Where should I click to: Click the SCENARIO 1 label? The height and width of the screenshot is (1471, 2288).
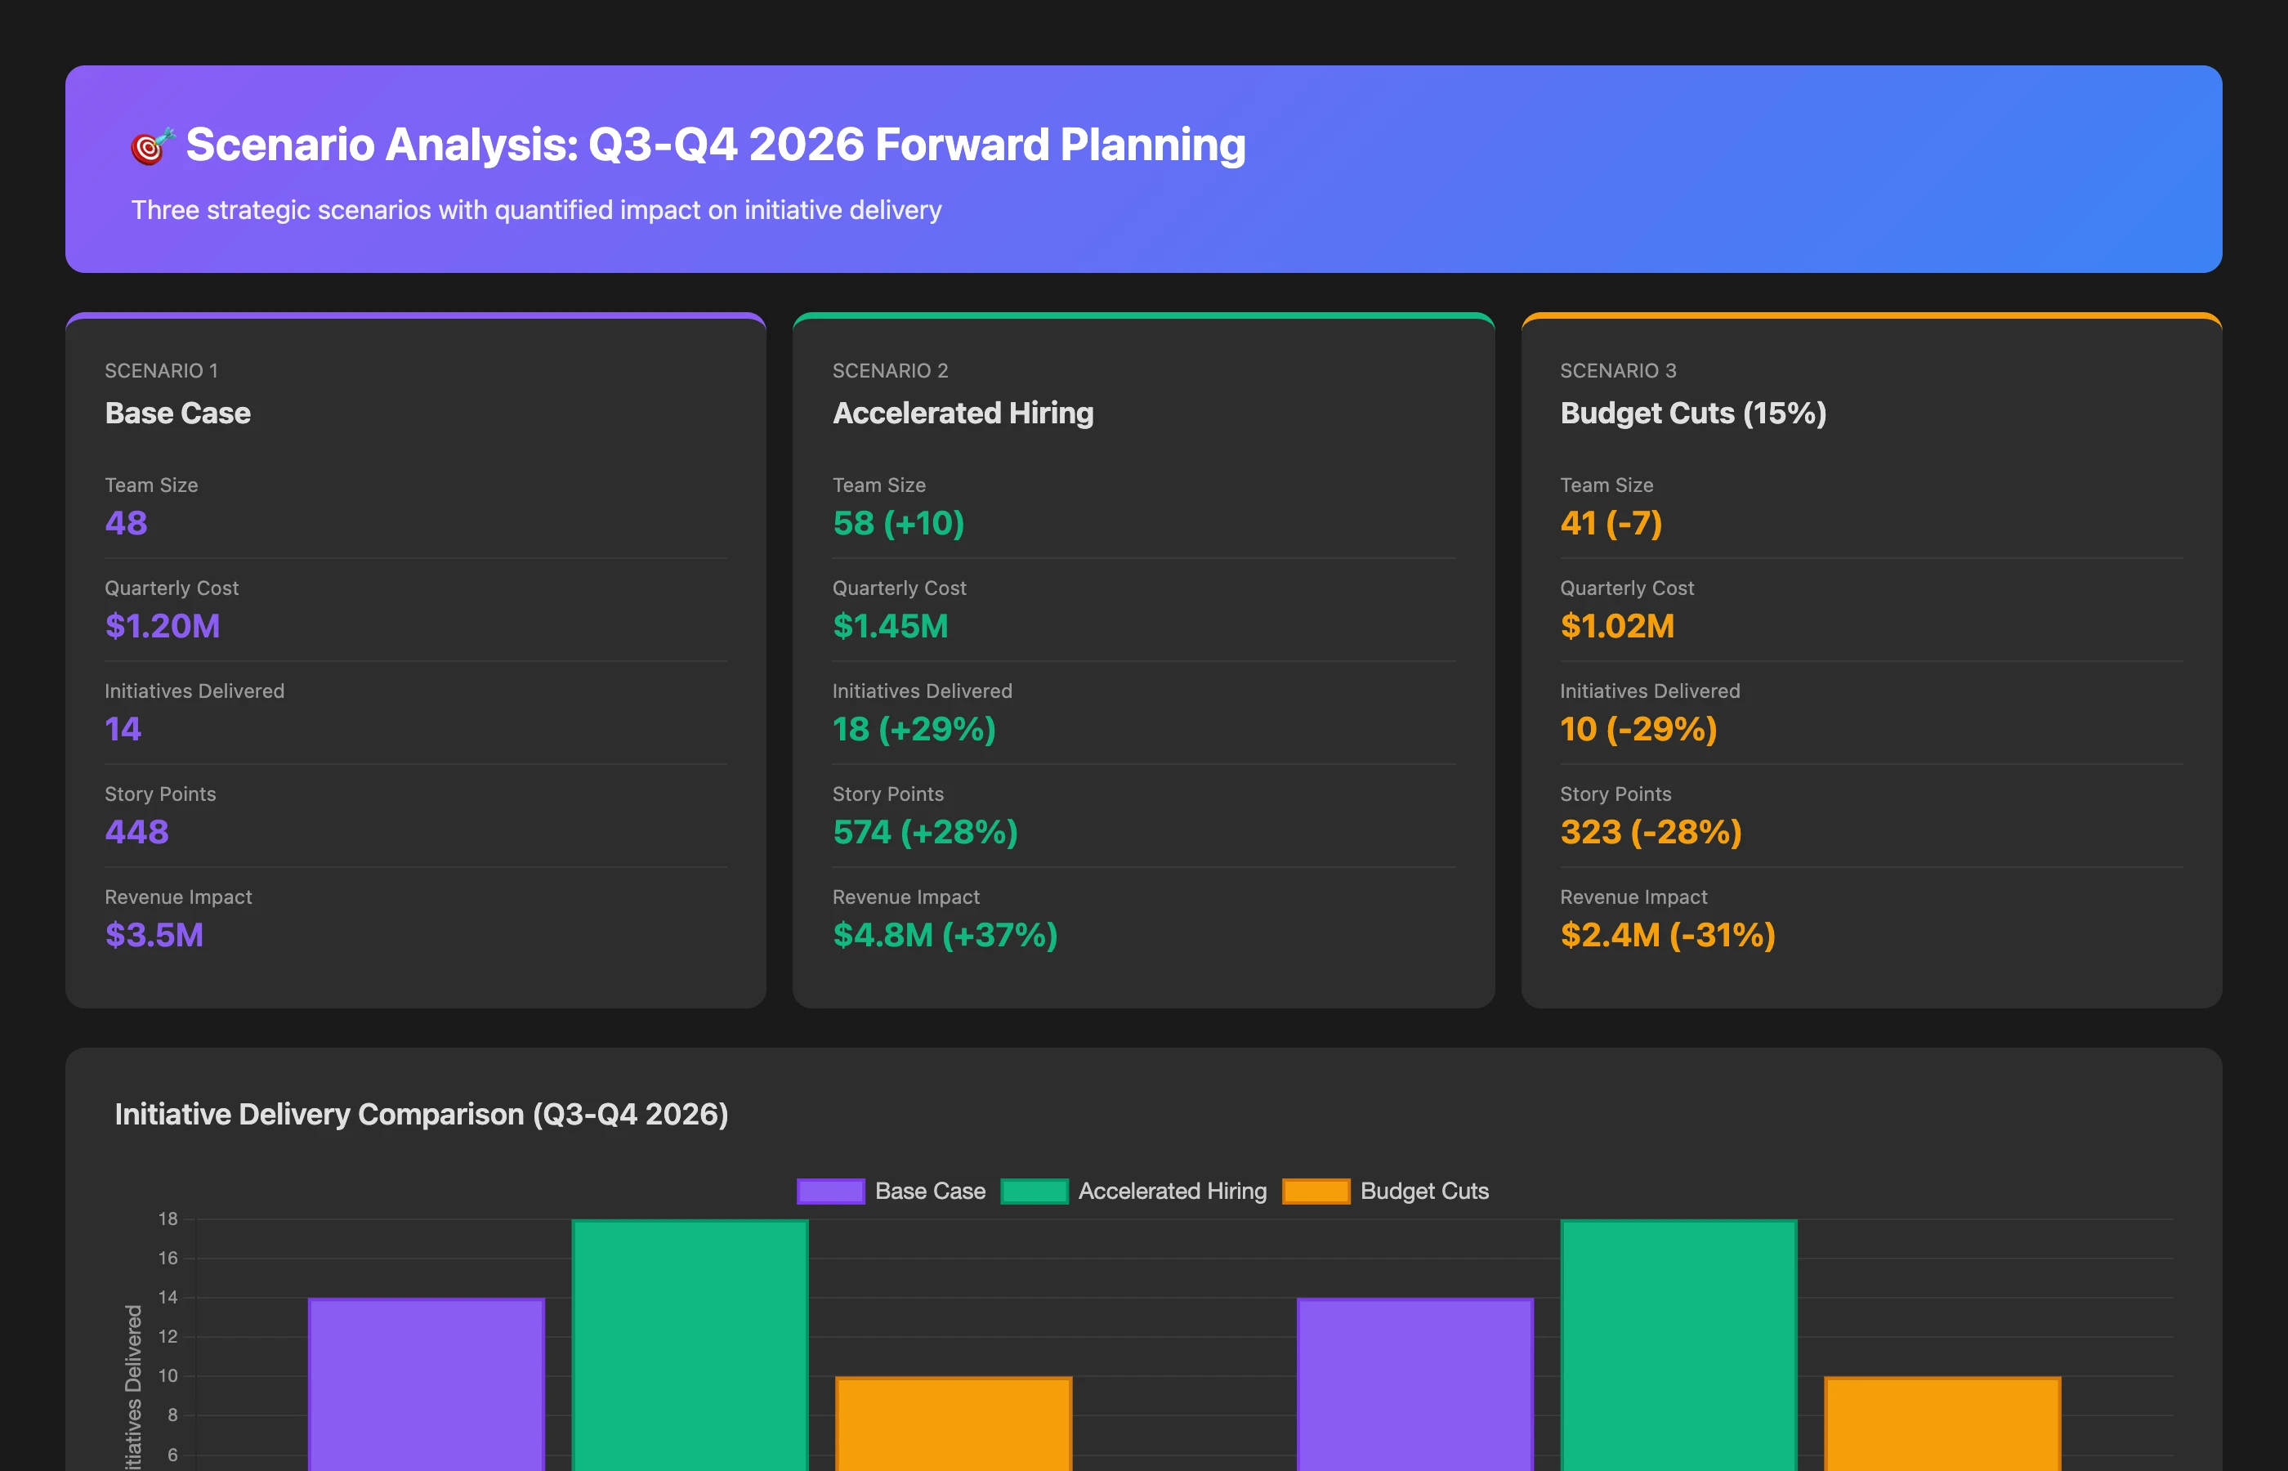(x=161, y=371)
